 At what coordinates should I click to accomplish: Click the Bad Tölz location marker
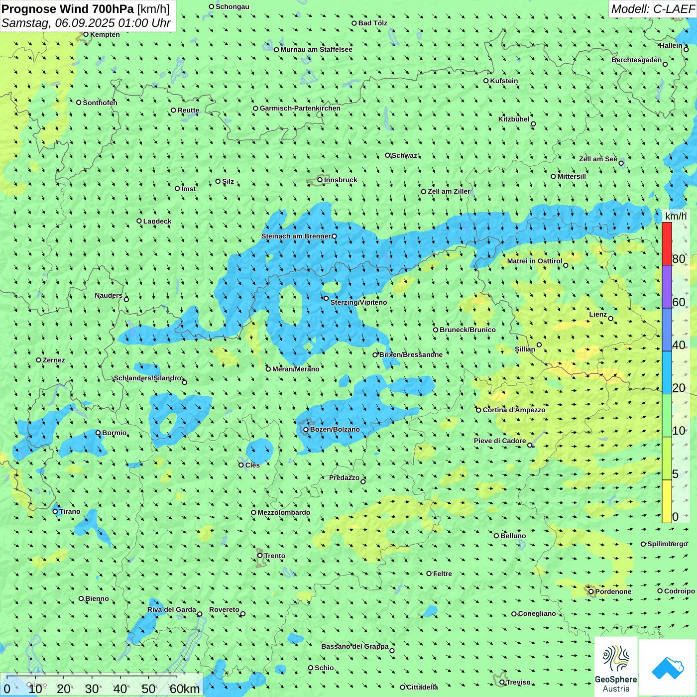pos(354,23)
